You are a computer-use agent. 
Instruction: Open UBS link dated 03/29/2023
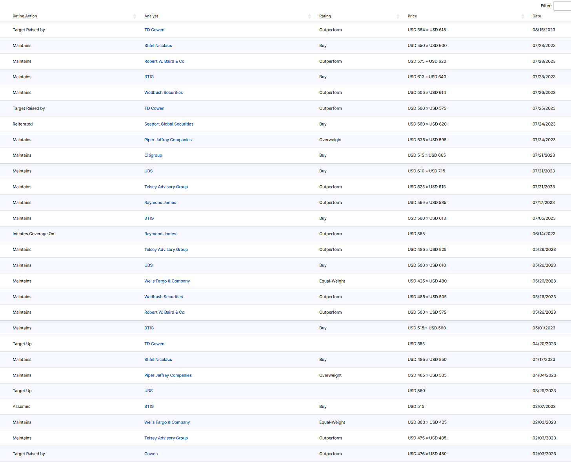tap(148, 391)
